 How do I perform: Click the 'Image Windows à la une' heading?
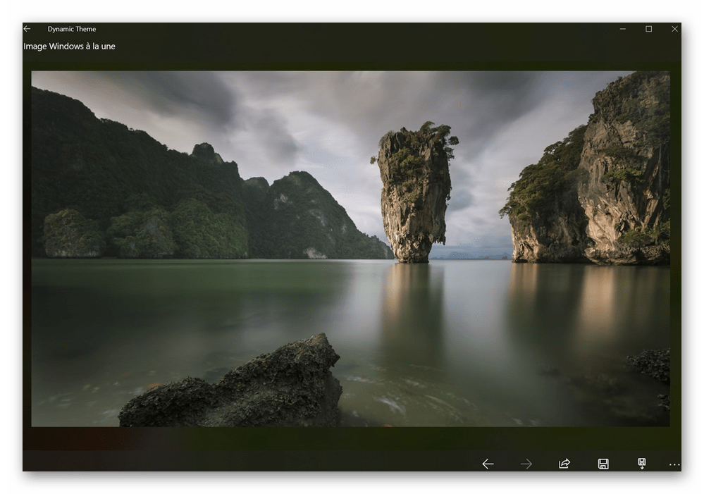click(69, 47)
